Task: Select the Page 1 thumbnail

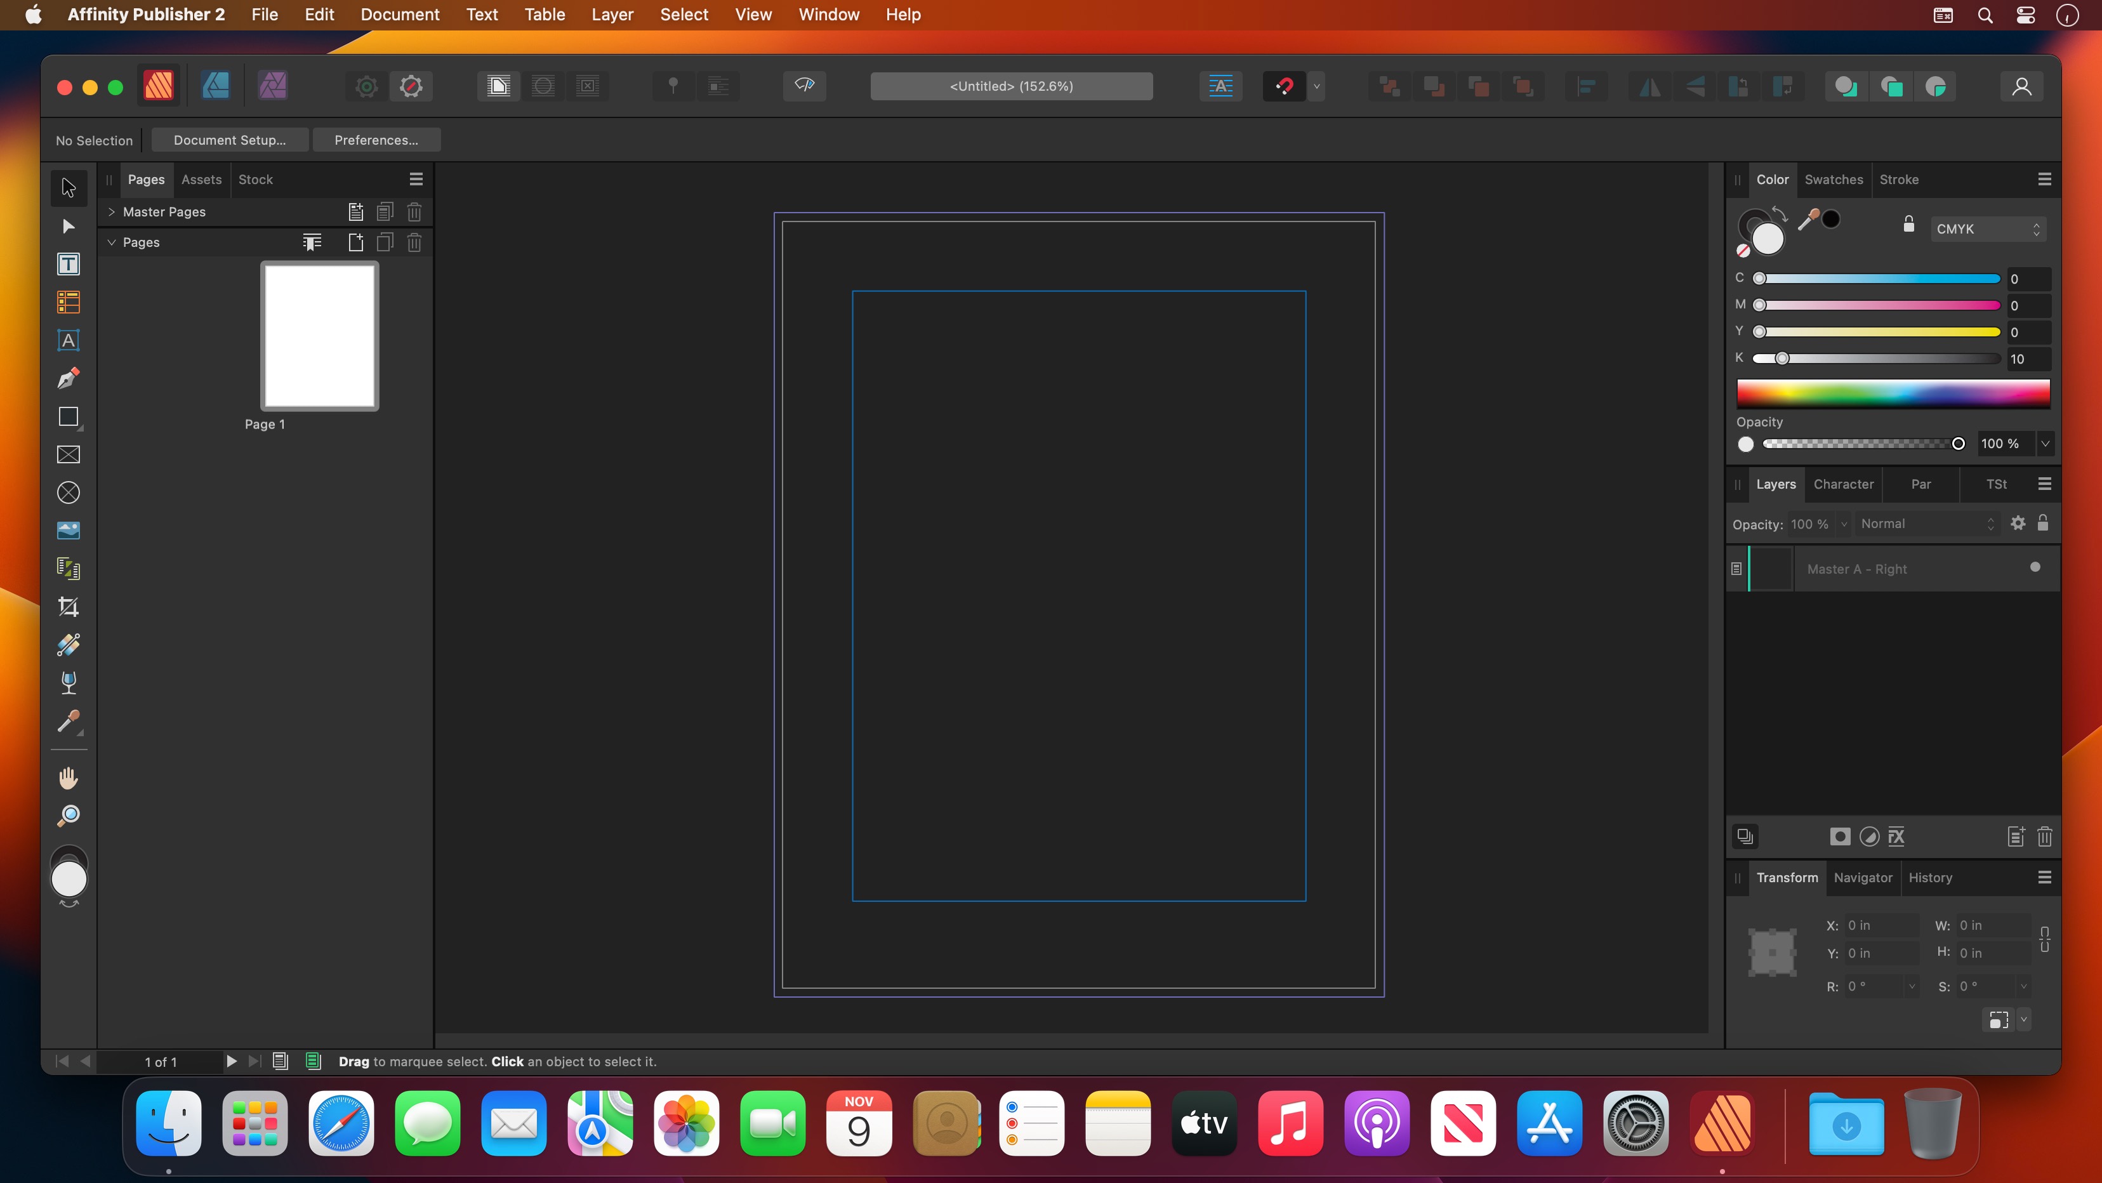Action: pos(319,336)
